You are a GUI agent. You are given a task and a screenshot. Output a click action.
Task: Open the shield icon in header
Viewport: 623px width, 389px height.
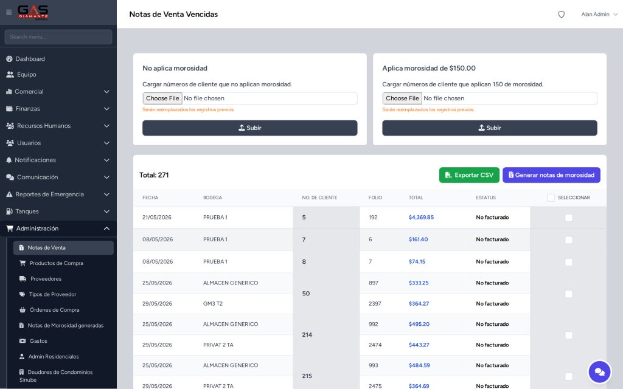coord(562,15)
